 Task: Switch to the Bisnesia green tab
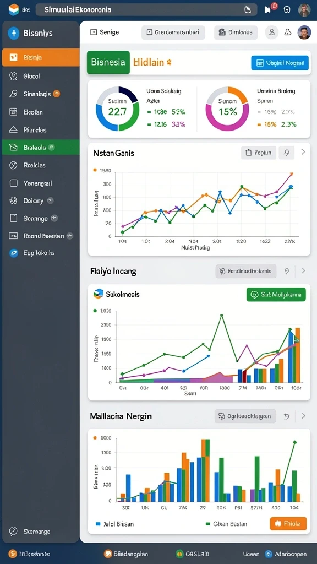click(108, 62)
